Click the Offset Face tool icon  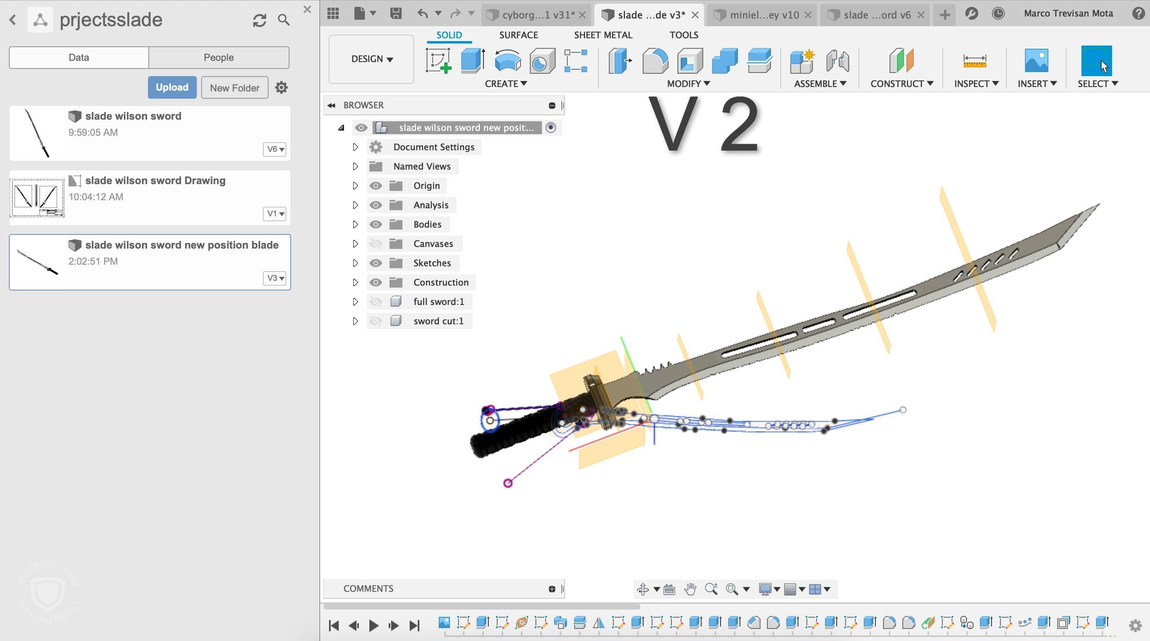tap(759, 60)
